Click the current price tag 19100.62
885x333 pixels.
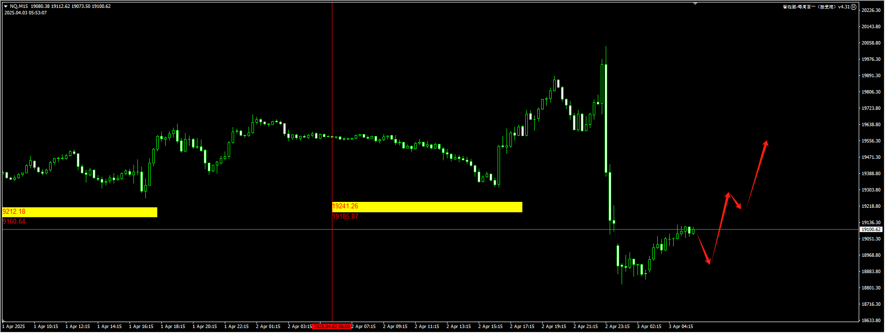tap(871, 230)
